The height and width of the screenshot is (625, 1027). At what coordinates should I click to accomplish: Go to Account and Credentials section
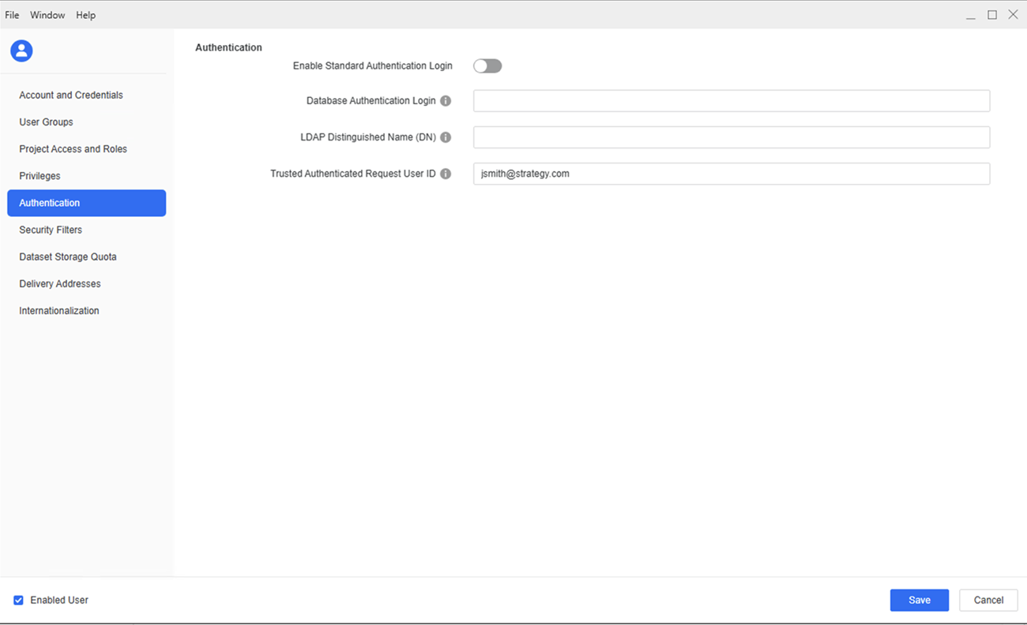(71, 95)
